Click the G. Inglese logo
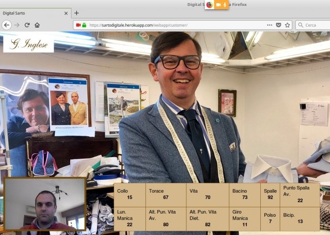Viewport: 330px width, 235px height. click(28, 44)
